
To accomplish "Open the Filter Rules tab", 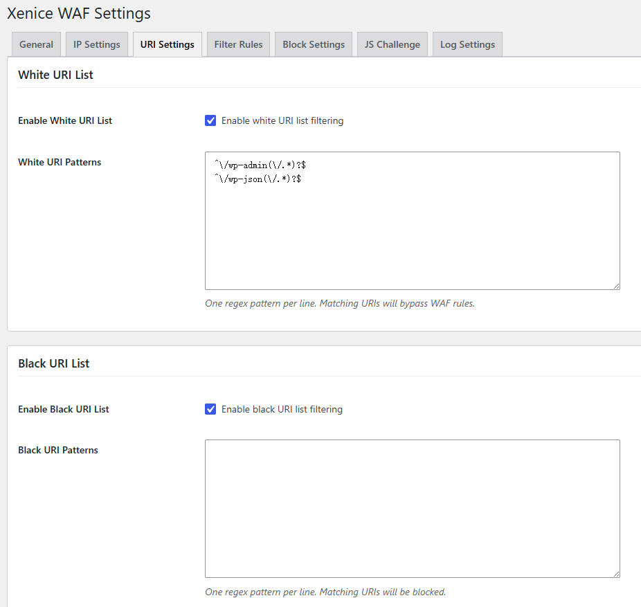I will (238, 44).
